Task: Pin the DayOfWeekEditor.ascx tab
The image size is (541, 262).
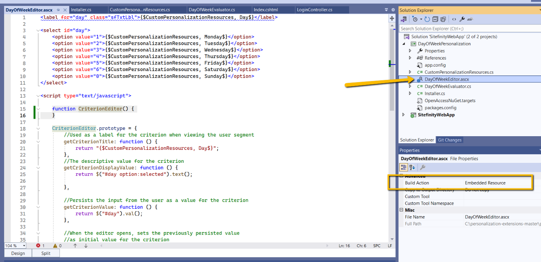Action: [58, 10]
